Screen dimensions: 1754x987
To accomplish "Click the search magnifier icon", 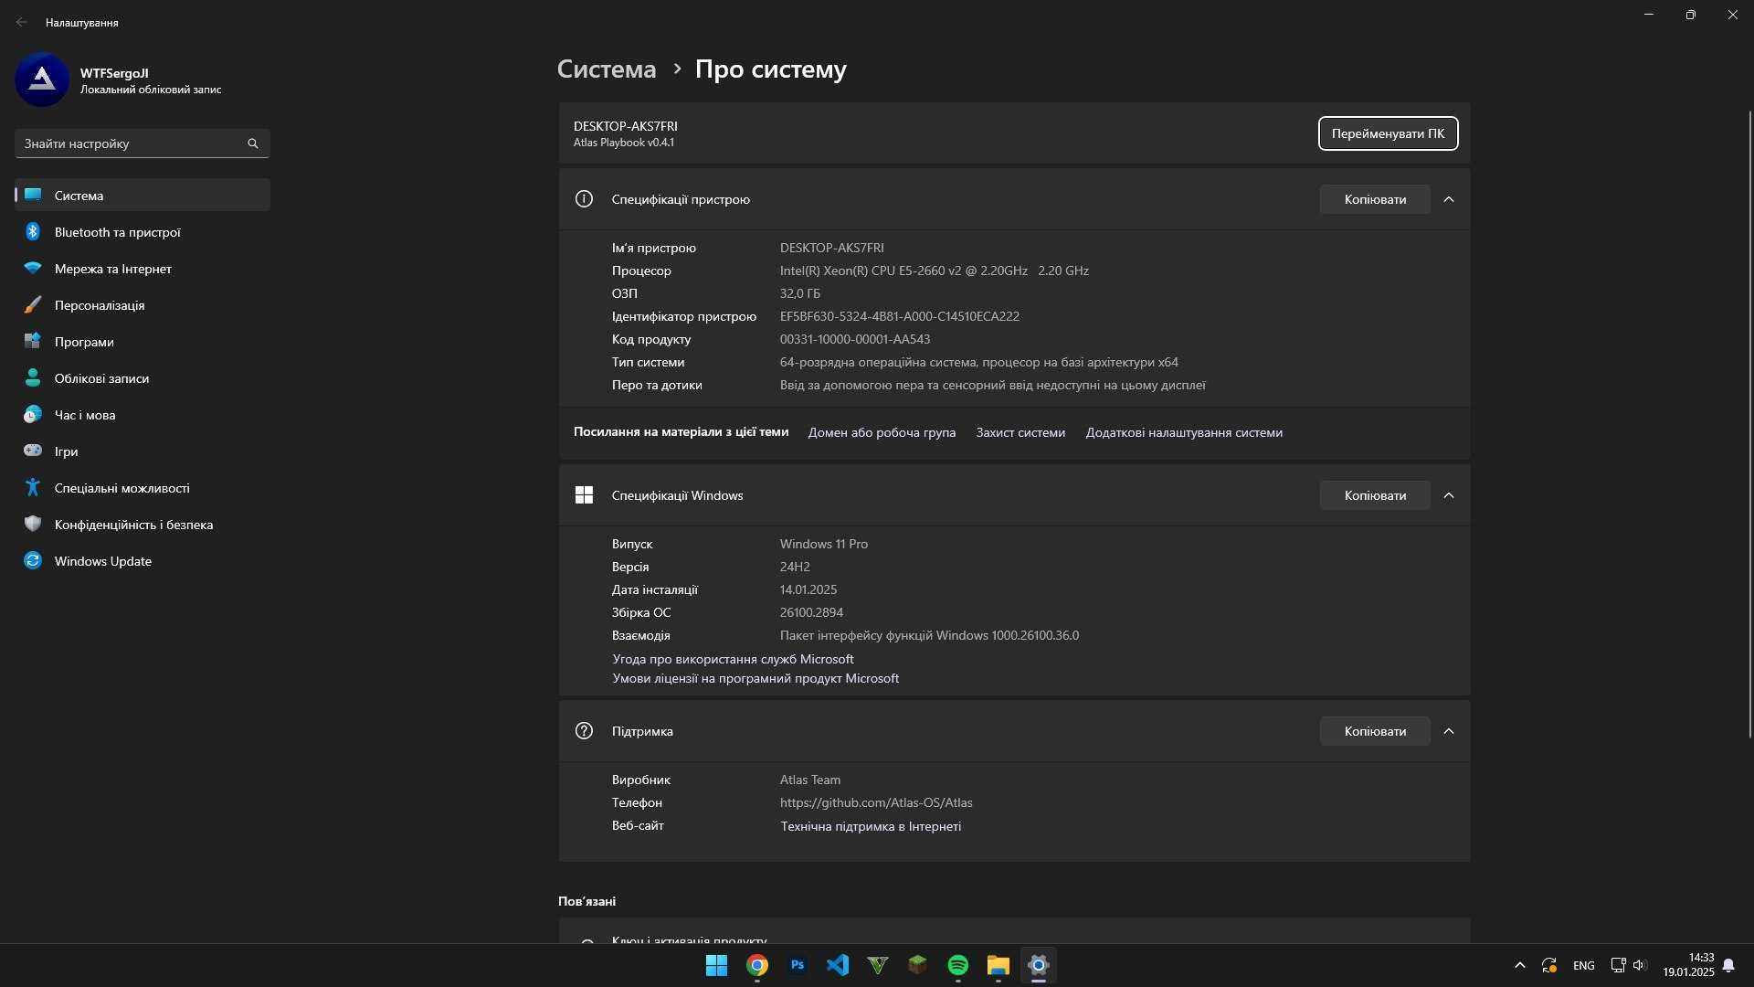I will click(253, 143).
